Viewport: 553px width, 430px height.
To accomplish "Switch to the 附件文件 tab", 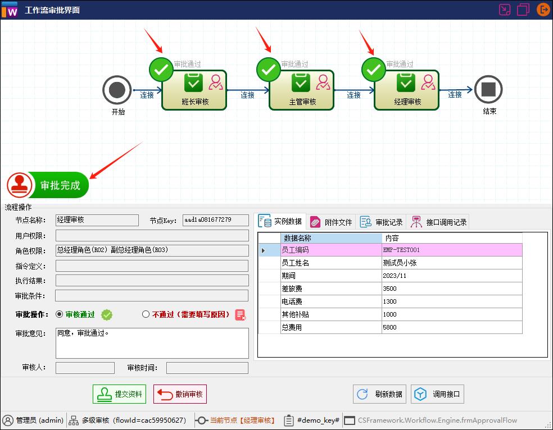I will point(331,221).
